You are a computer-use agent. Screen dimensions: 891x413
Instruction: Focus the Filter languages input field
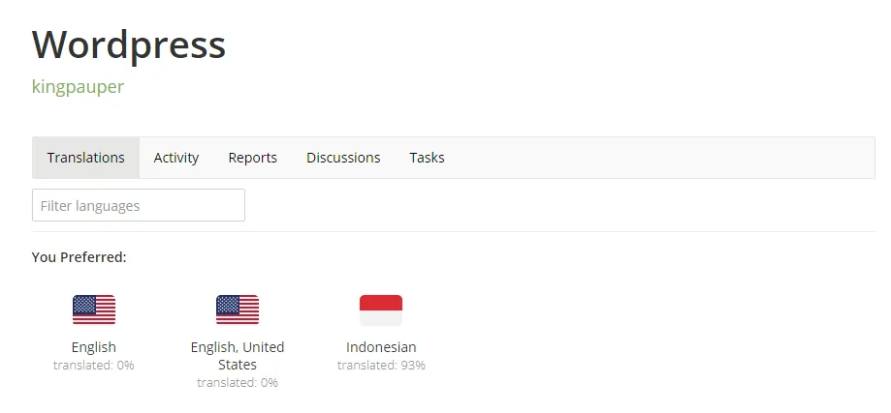click(x=139, y=205)
